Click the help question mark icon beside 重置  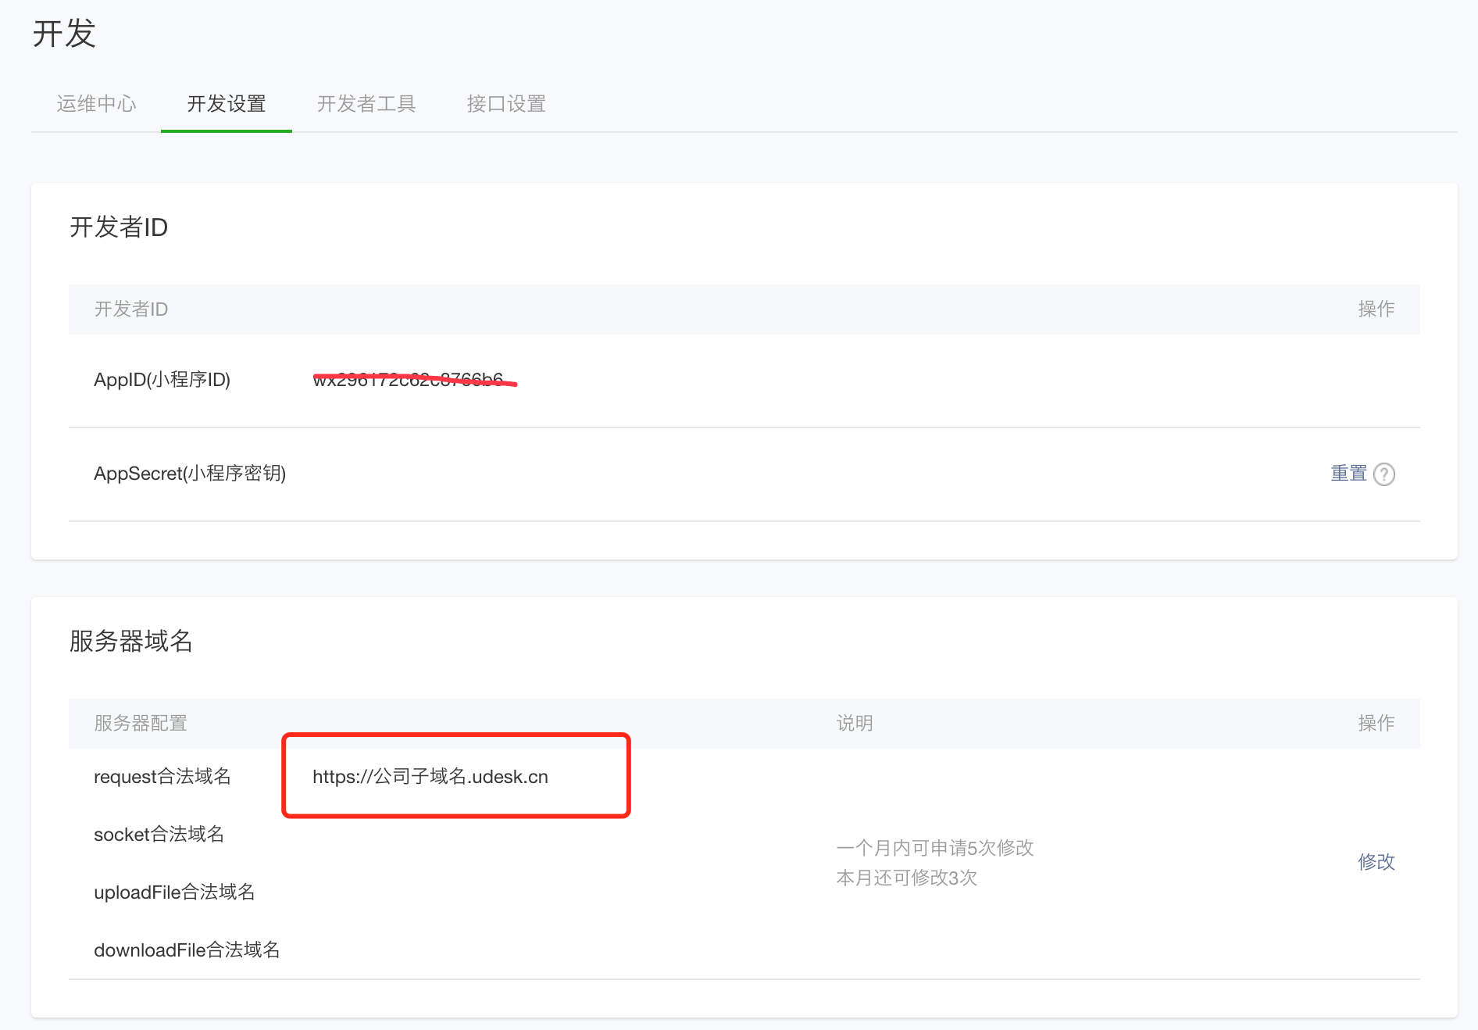pyautogui.click(x=1383, y=474)
